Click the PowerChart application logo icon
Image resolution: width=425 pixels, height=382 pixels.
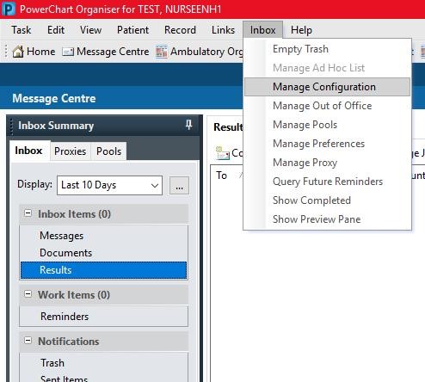tap(9, 9)
